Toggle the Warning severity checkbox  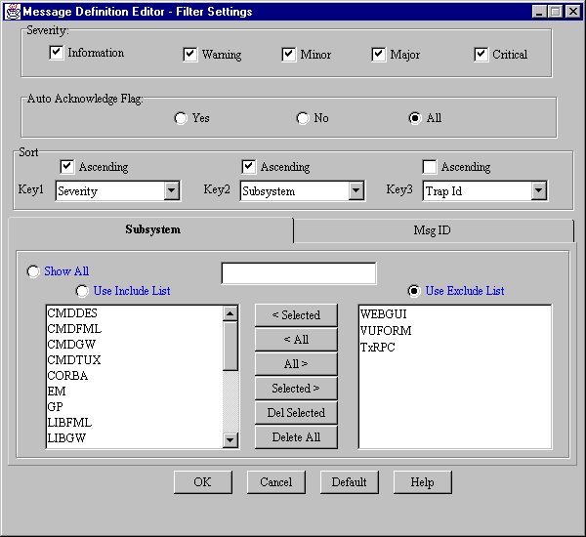tap(190, 55)
